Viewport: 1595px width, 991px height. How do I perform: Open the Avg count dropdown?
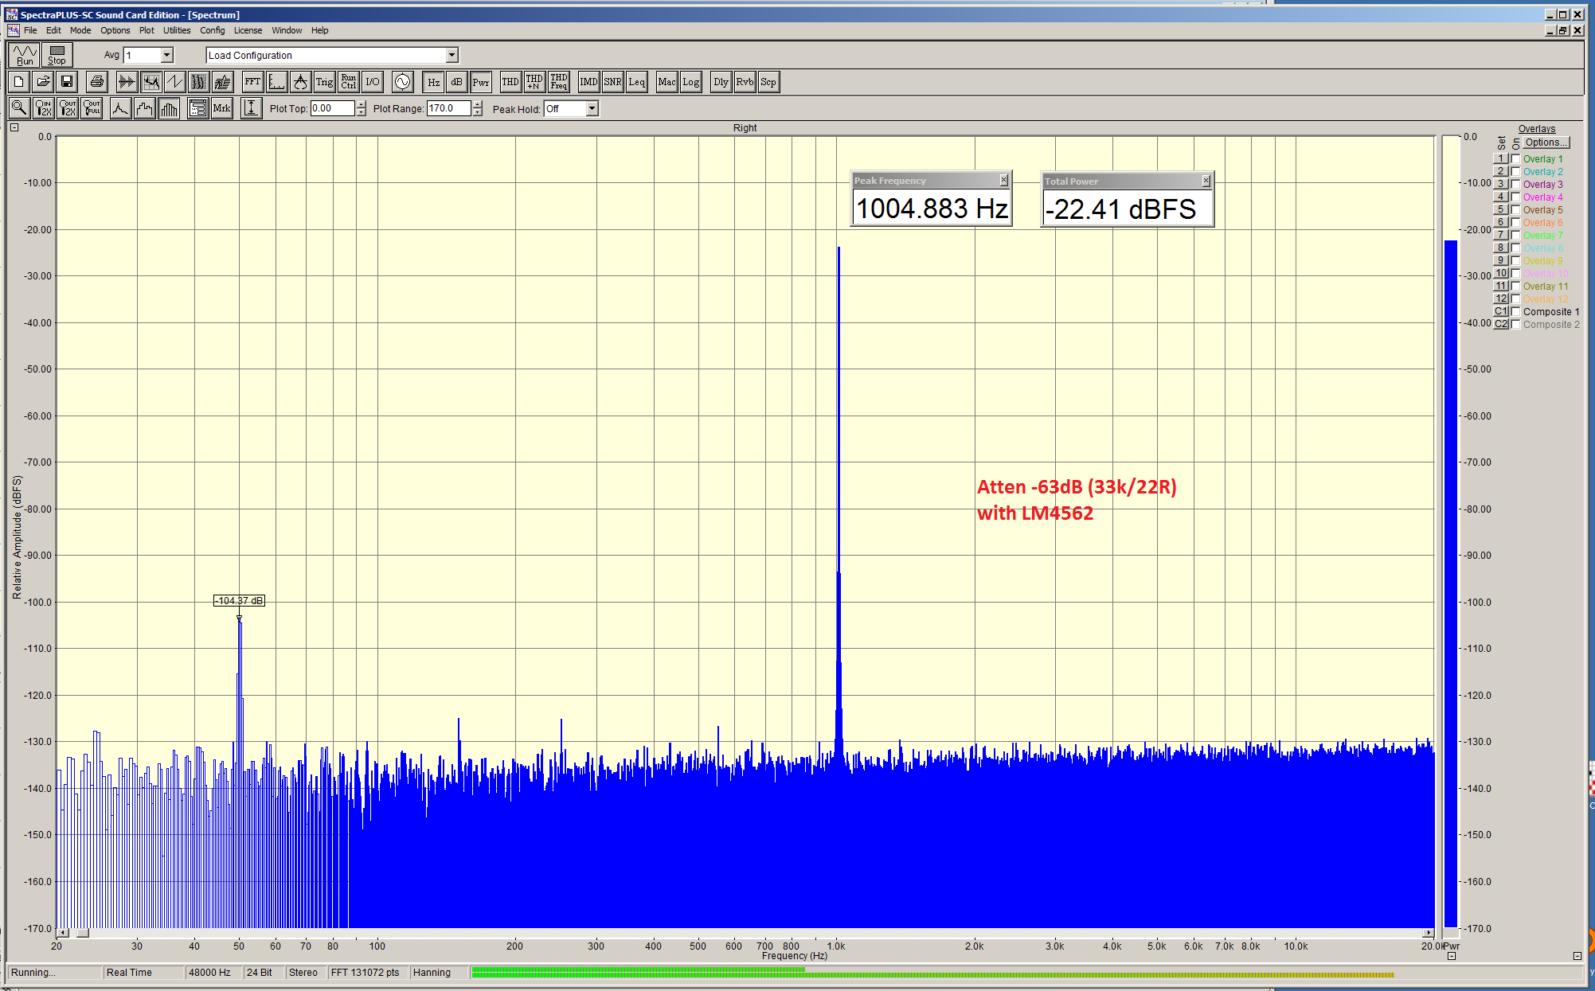166,55
